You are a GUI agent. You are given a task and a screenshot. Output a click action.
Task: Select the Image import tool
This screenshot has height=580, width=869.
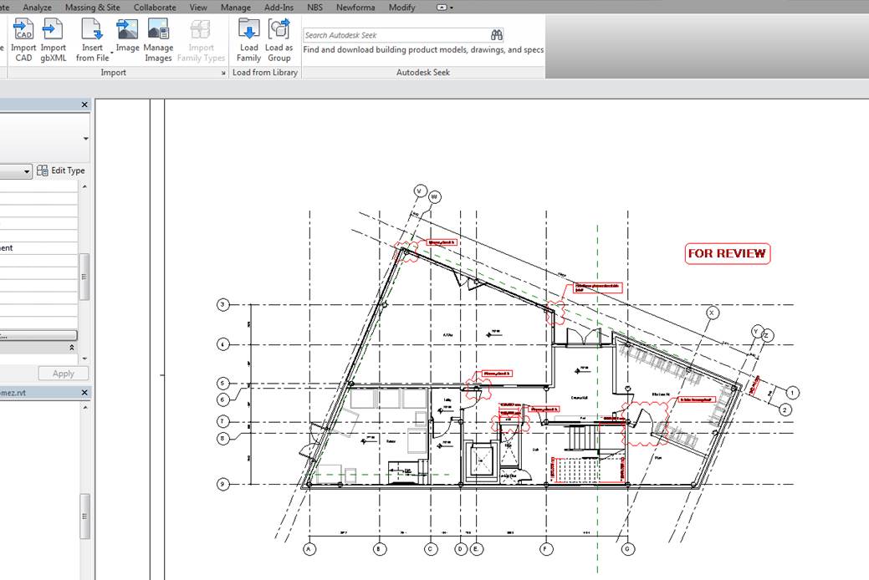point(126,33)
